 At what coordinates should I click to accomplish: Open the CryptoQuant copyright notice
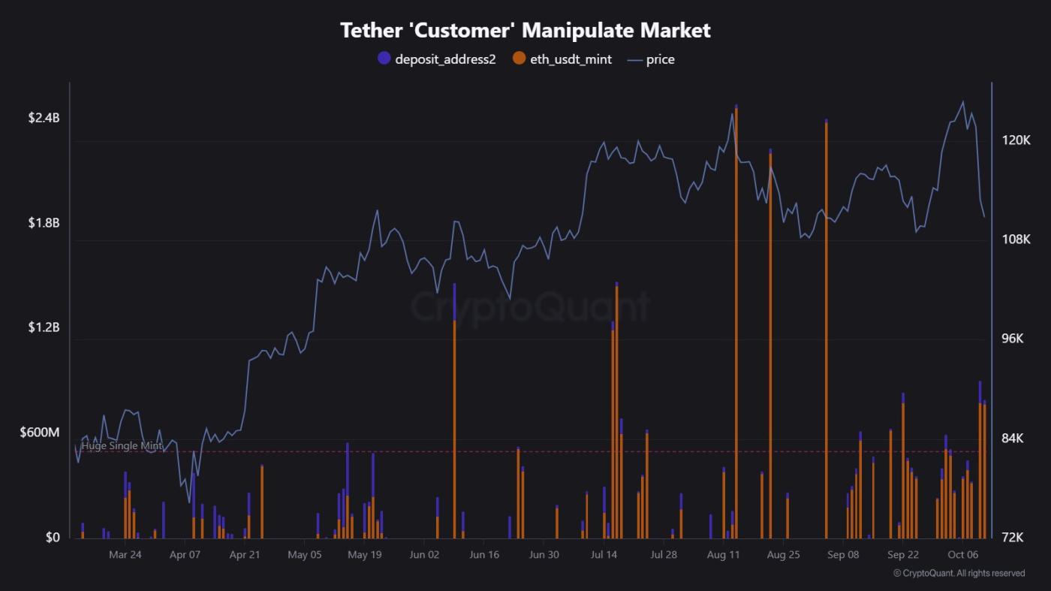(959, 573)
